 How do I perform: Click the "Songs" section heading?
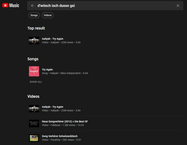33,59
